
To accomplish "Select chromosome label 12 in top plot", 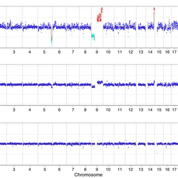I will coord(131,52).
